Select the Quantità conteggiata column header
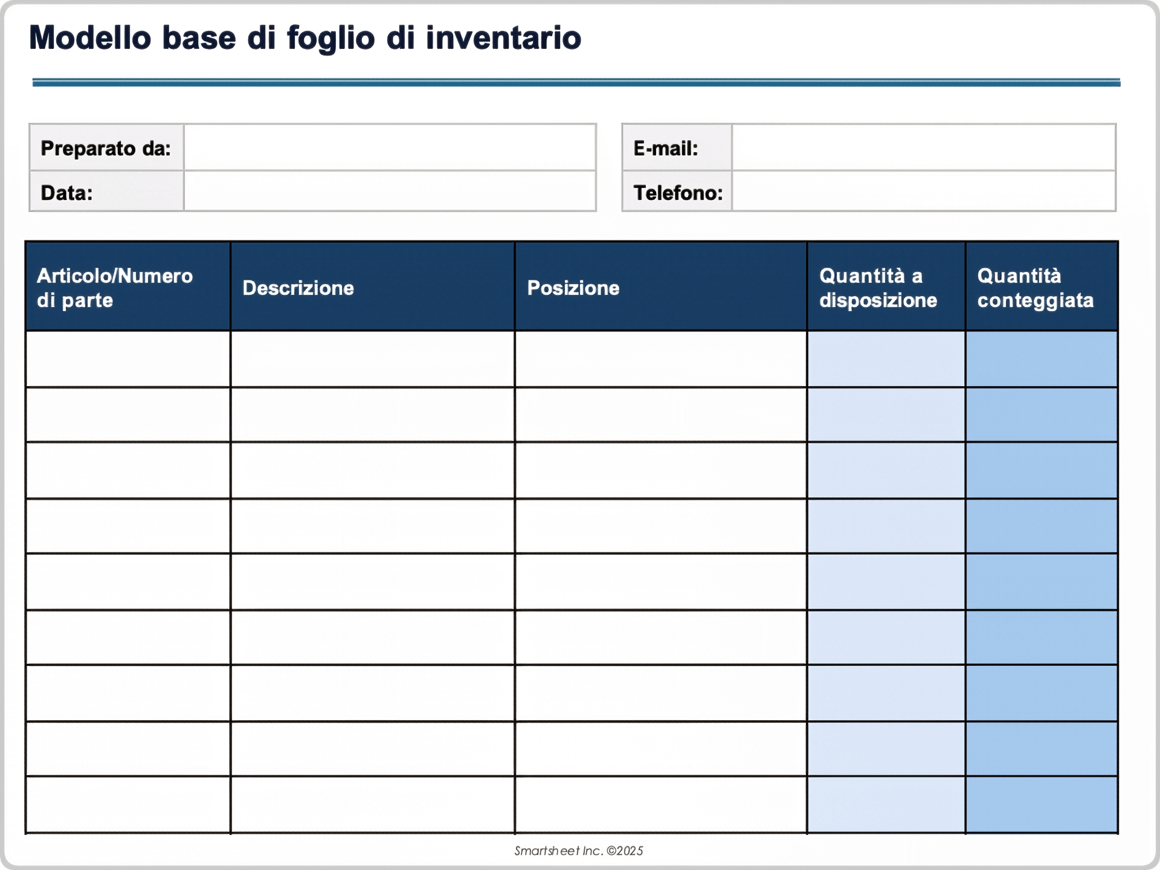 [x=1040, y=287]
